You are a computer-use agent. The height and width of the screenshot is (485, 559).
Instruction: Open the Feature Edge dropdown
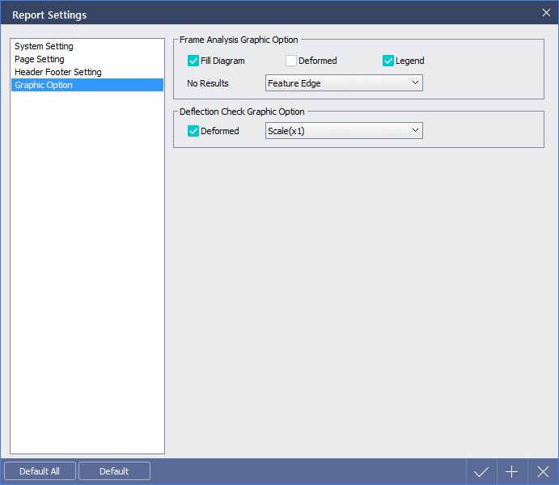[x=344, y=83]
